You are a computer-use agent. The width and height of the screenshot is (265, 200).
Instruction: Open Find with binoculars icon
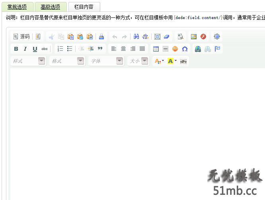click(136, 37)
